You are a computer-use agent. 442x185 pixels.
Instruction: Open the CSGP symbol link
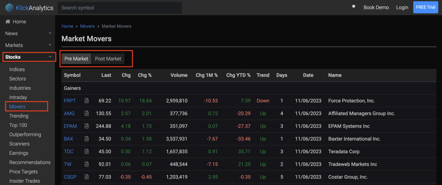[70, 177]
